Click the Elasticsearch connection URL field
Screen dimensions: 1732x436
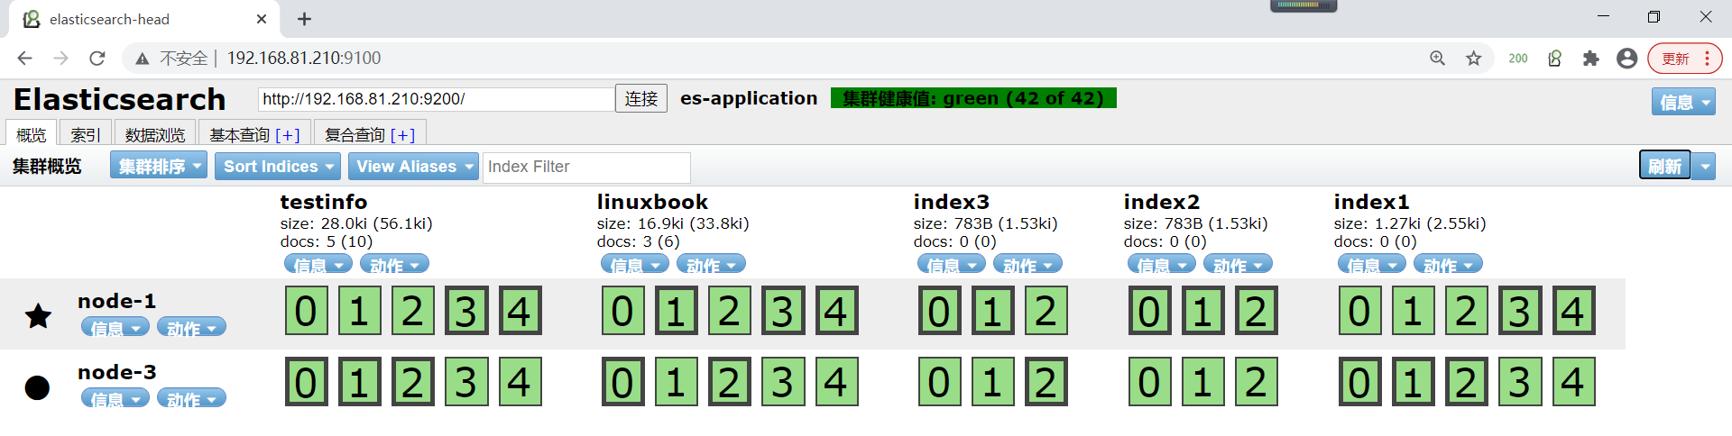point(437,99)
